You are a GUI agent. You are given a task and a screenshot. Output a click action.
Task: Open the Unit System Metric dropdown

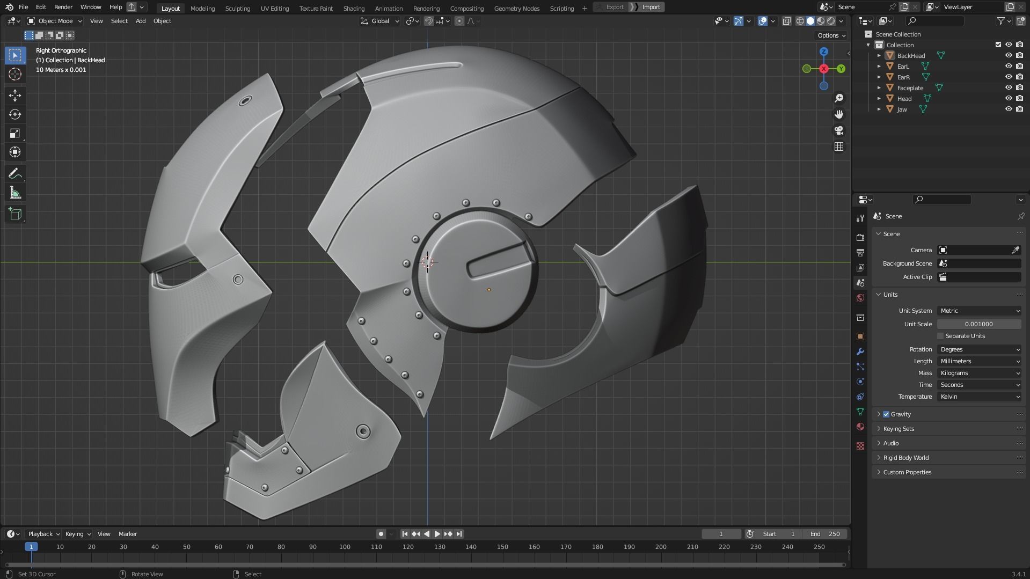coord(980,311)
